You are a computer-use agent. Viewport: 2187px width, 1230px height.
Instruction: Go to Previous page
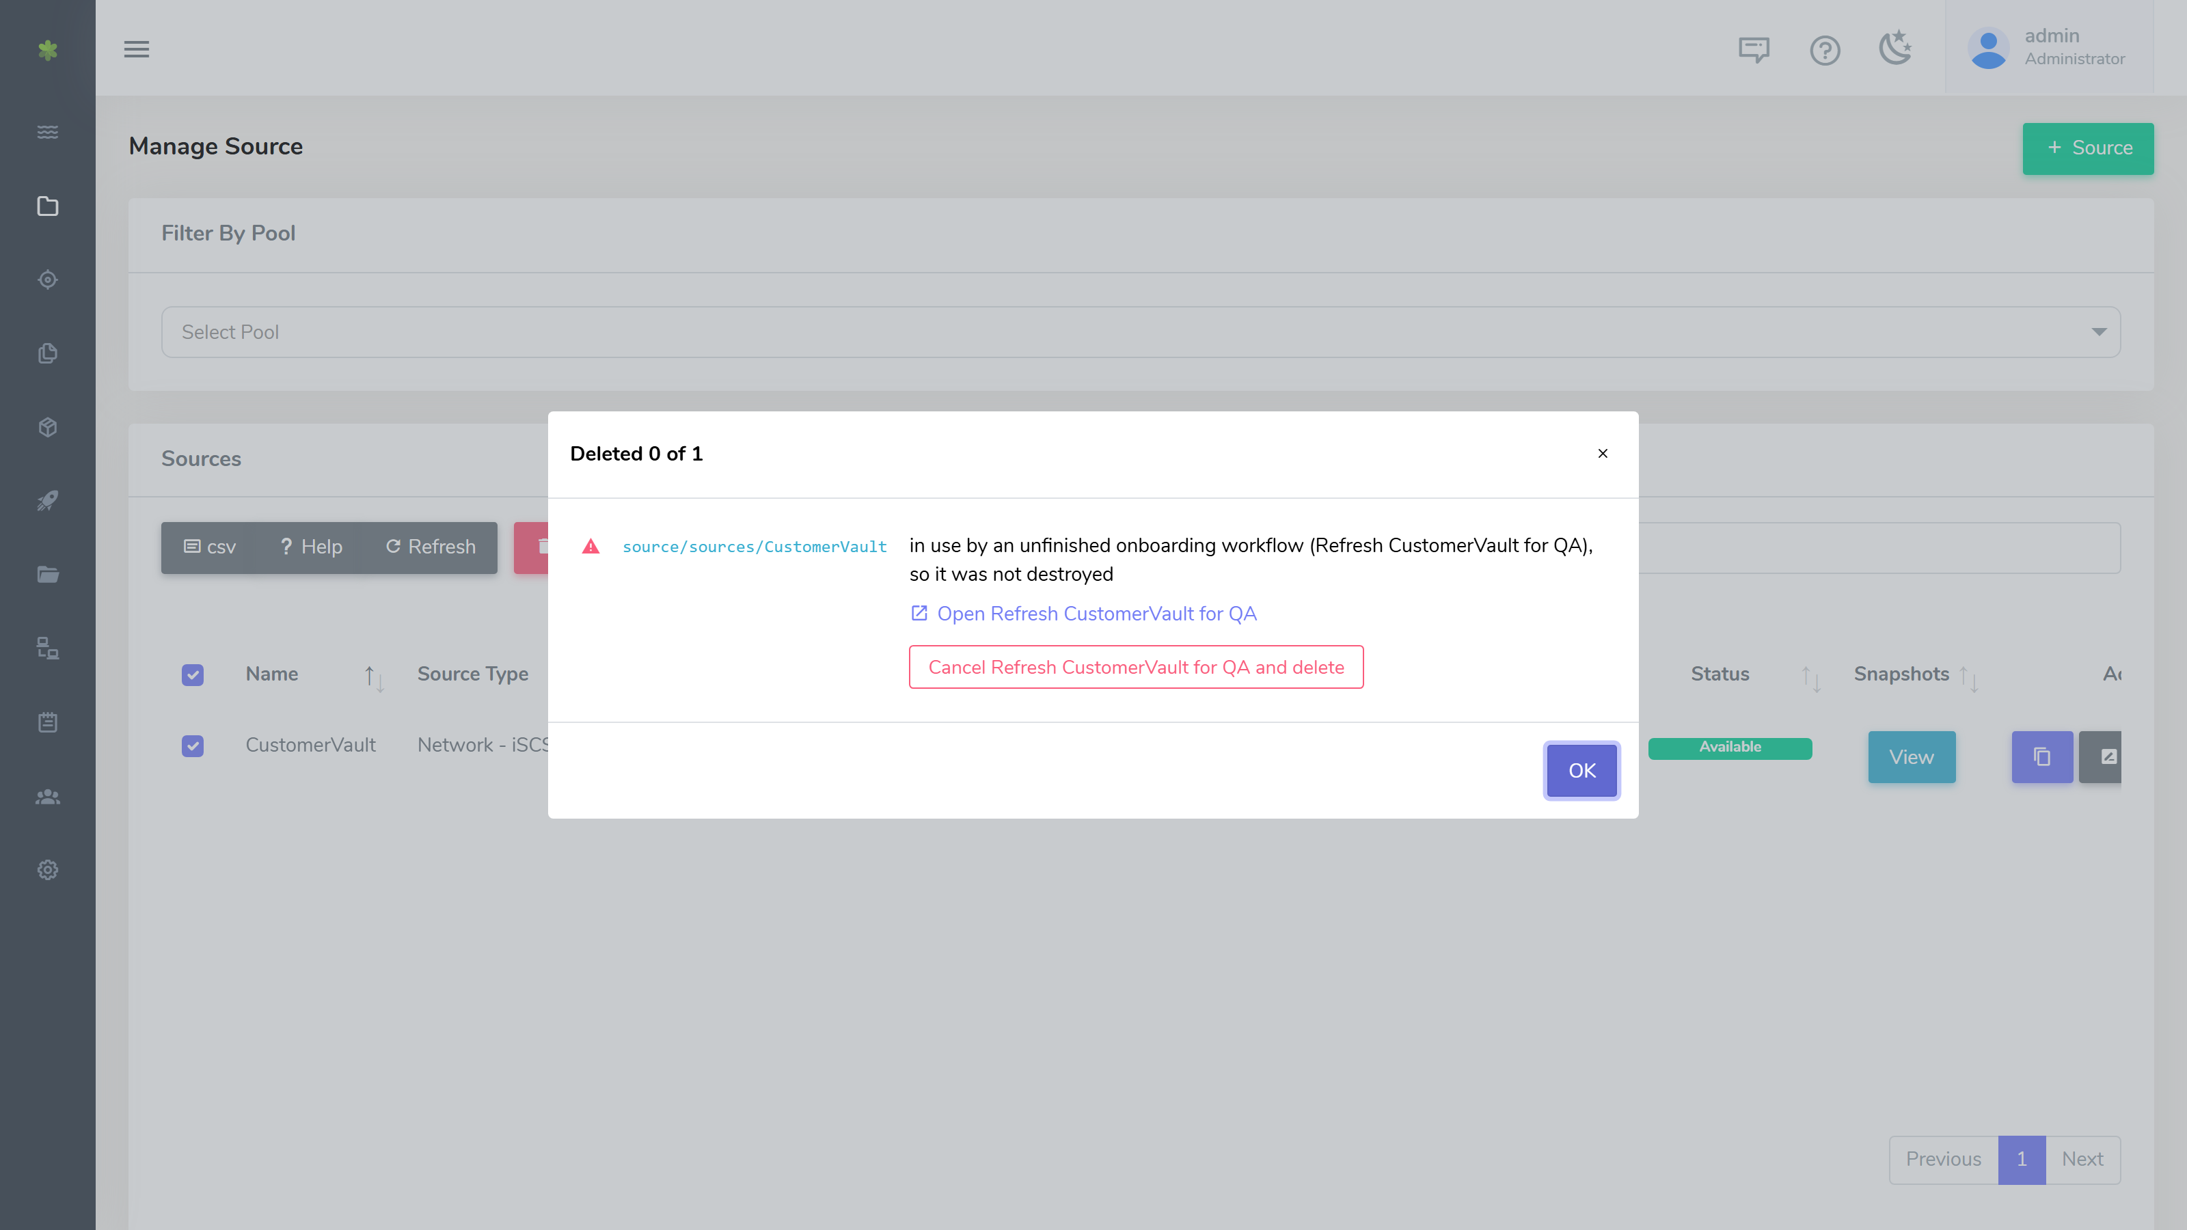[x=1943, y=1160]
